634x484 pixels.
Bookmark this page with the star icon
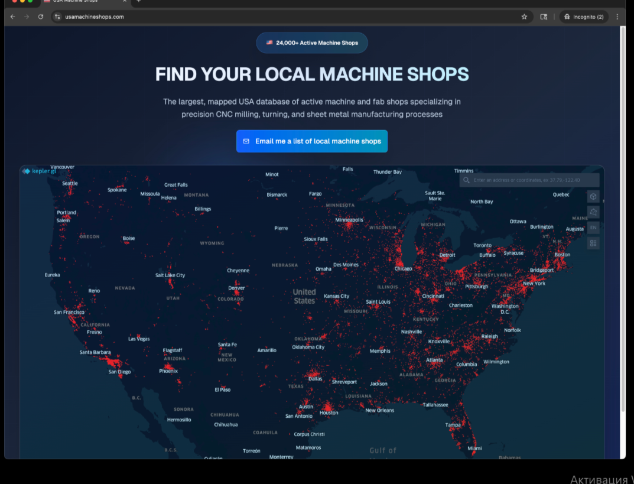click(x=524, y=17)
